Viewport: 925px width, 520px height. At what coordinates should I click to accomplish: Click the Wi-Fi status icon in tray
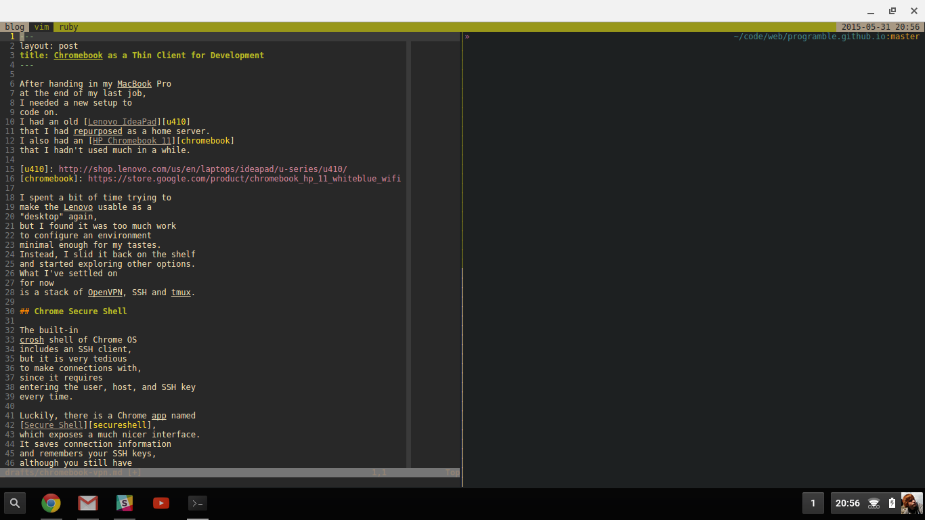click(874, 503)
